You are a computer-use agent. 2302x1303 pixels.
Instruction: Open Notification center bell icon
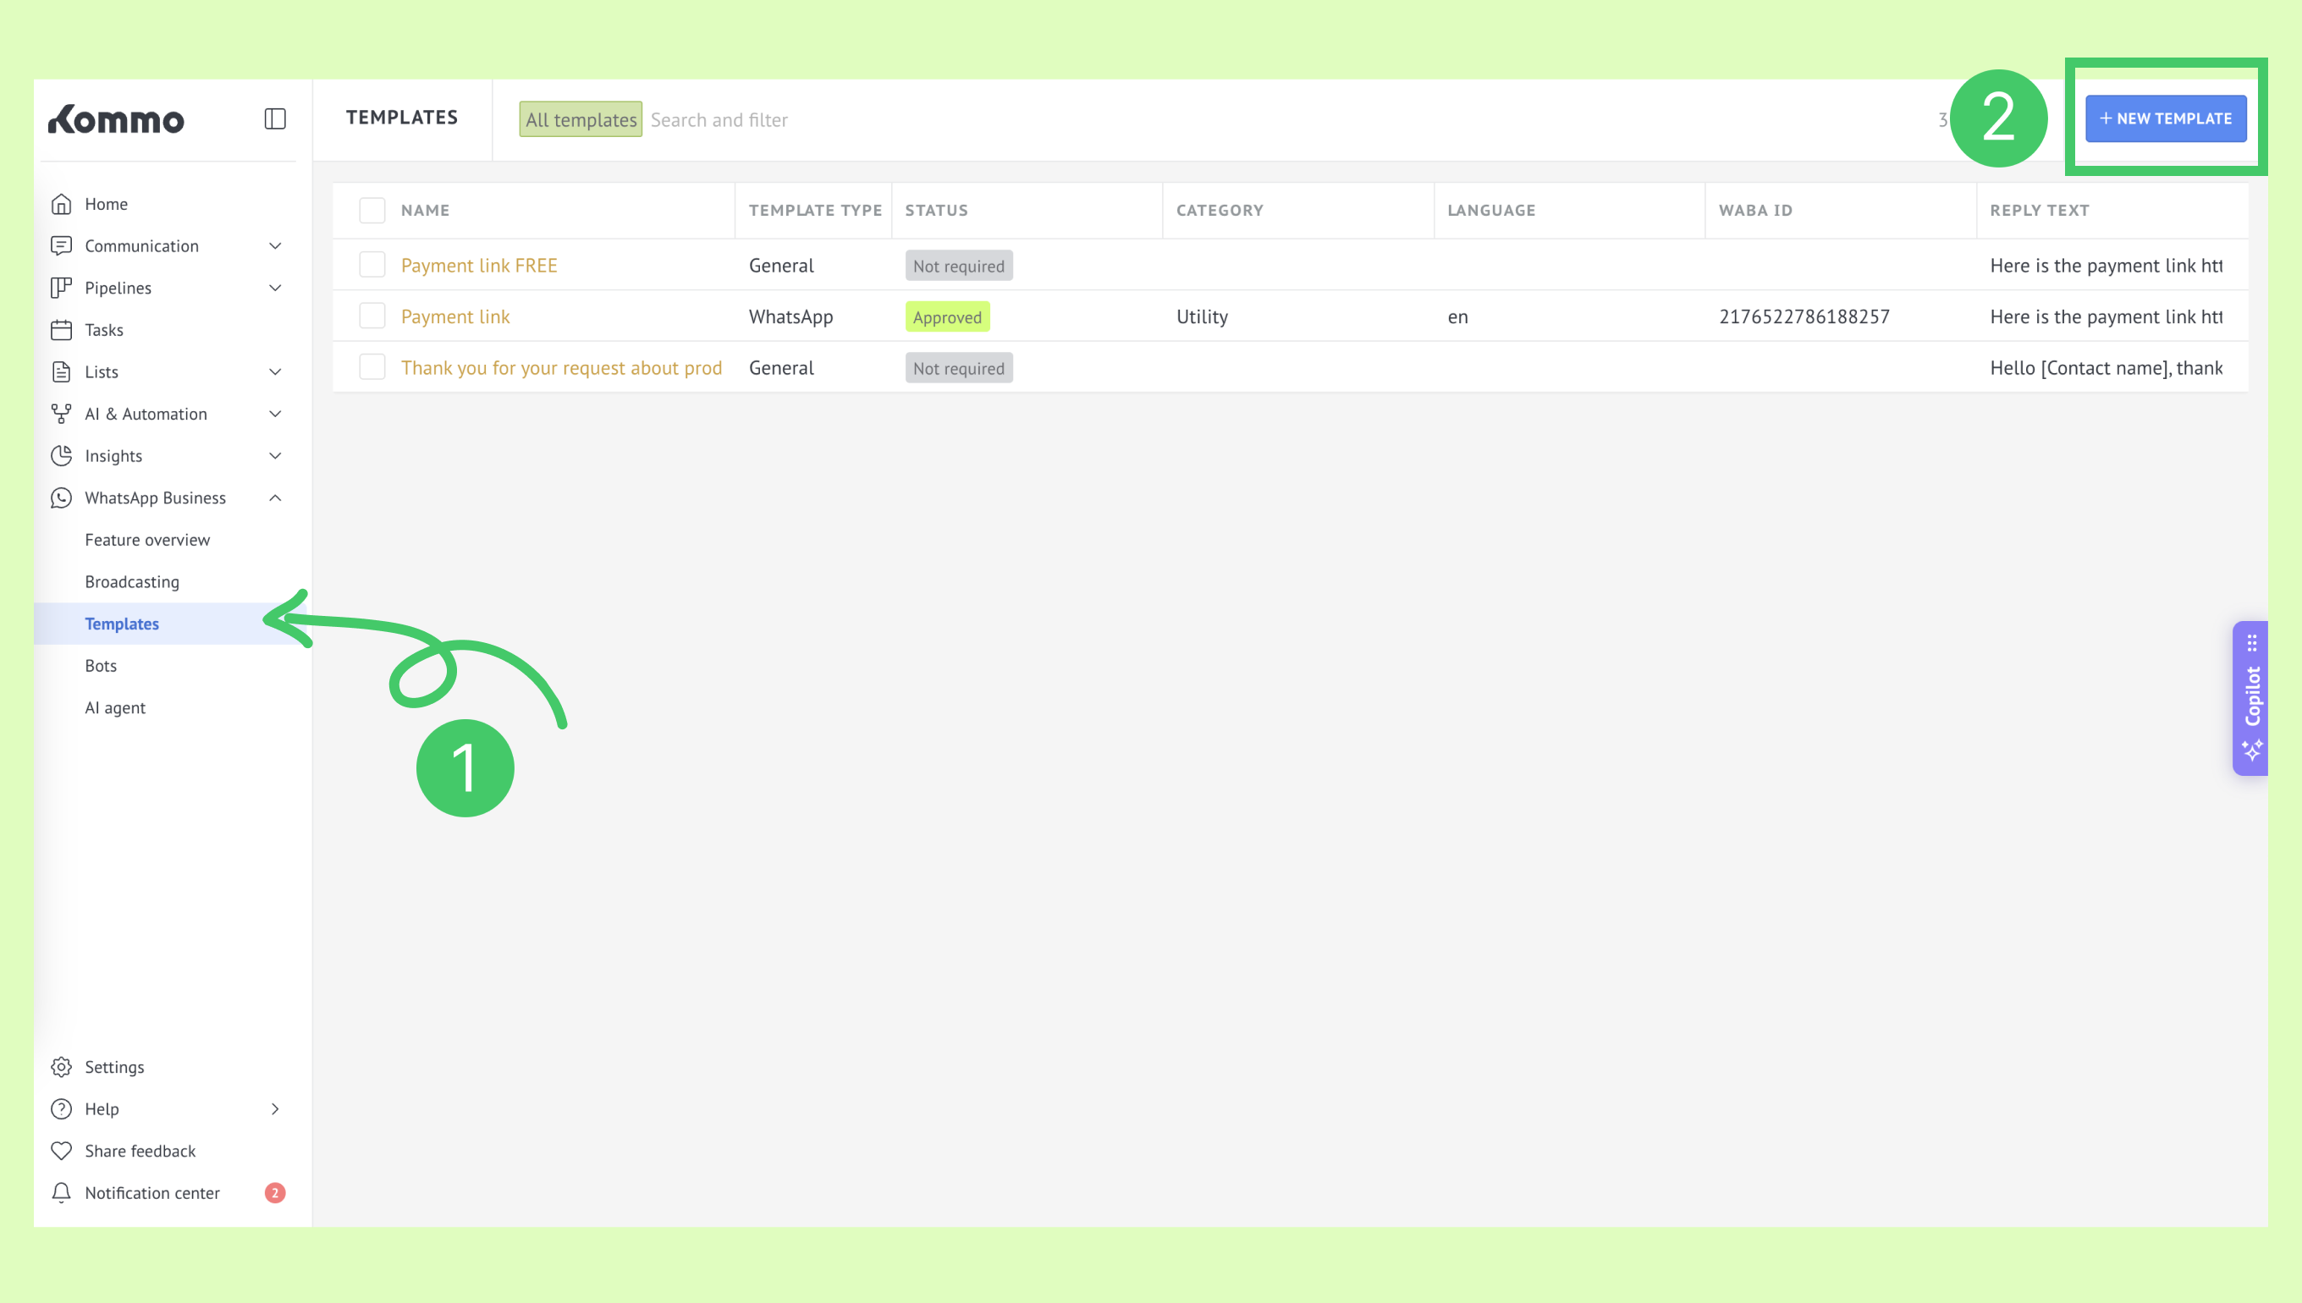click(x=61, y=1193)
